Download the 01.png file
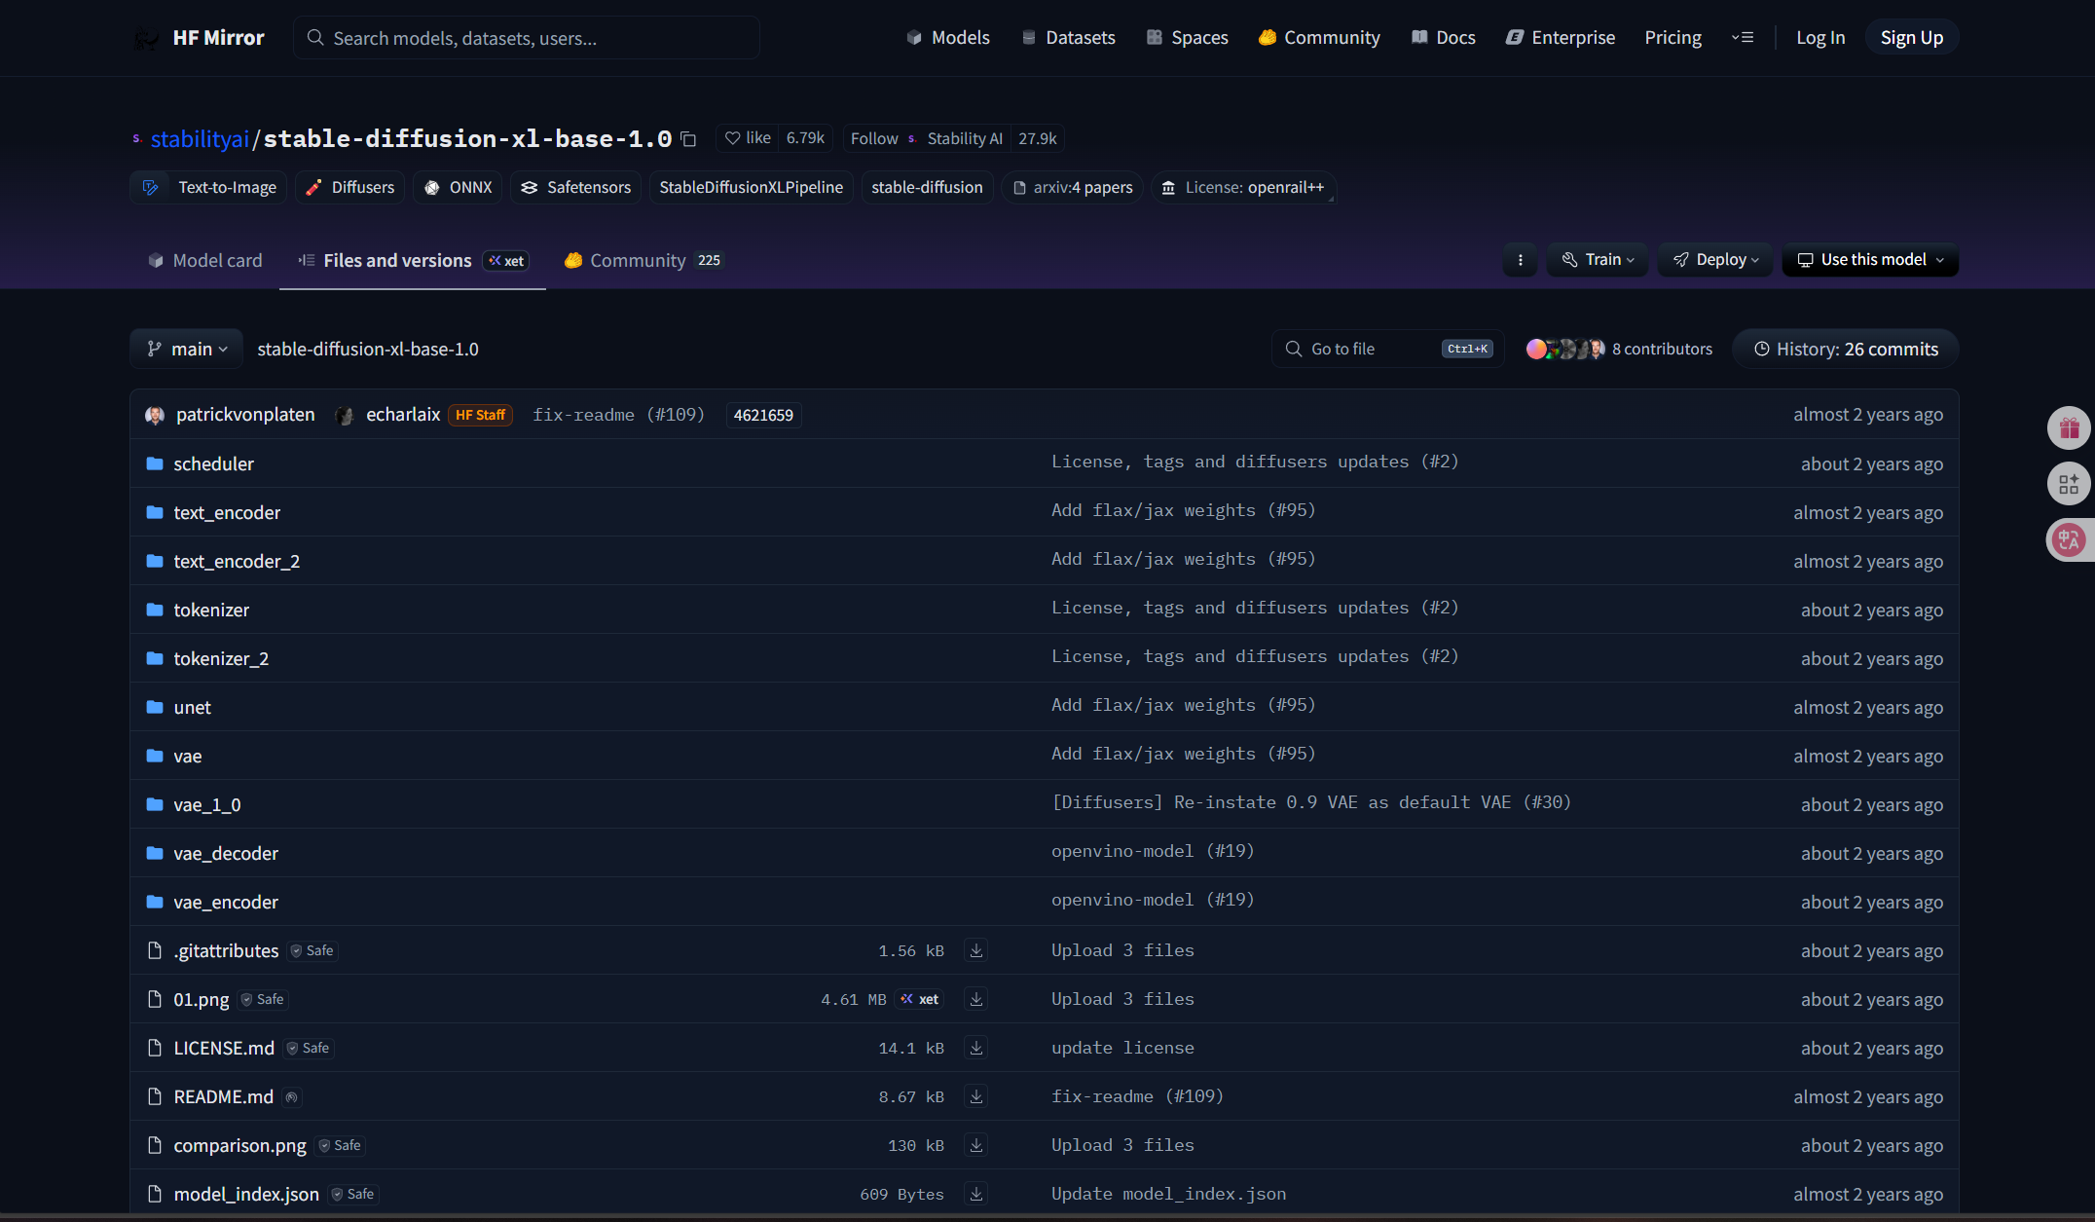Screen dimensions: 2095x1222 pos(976,999)
